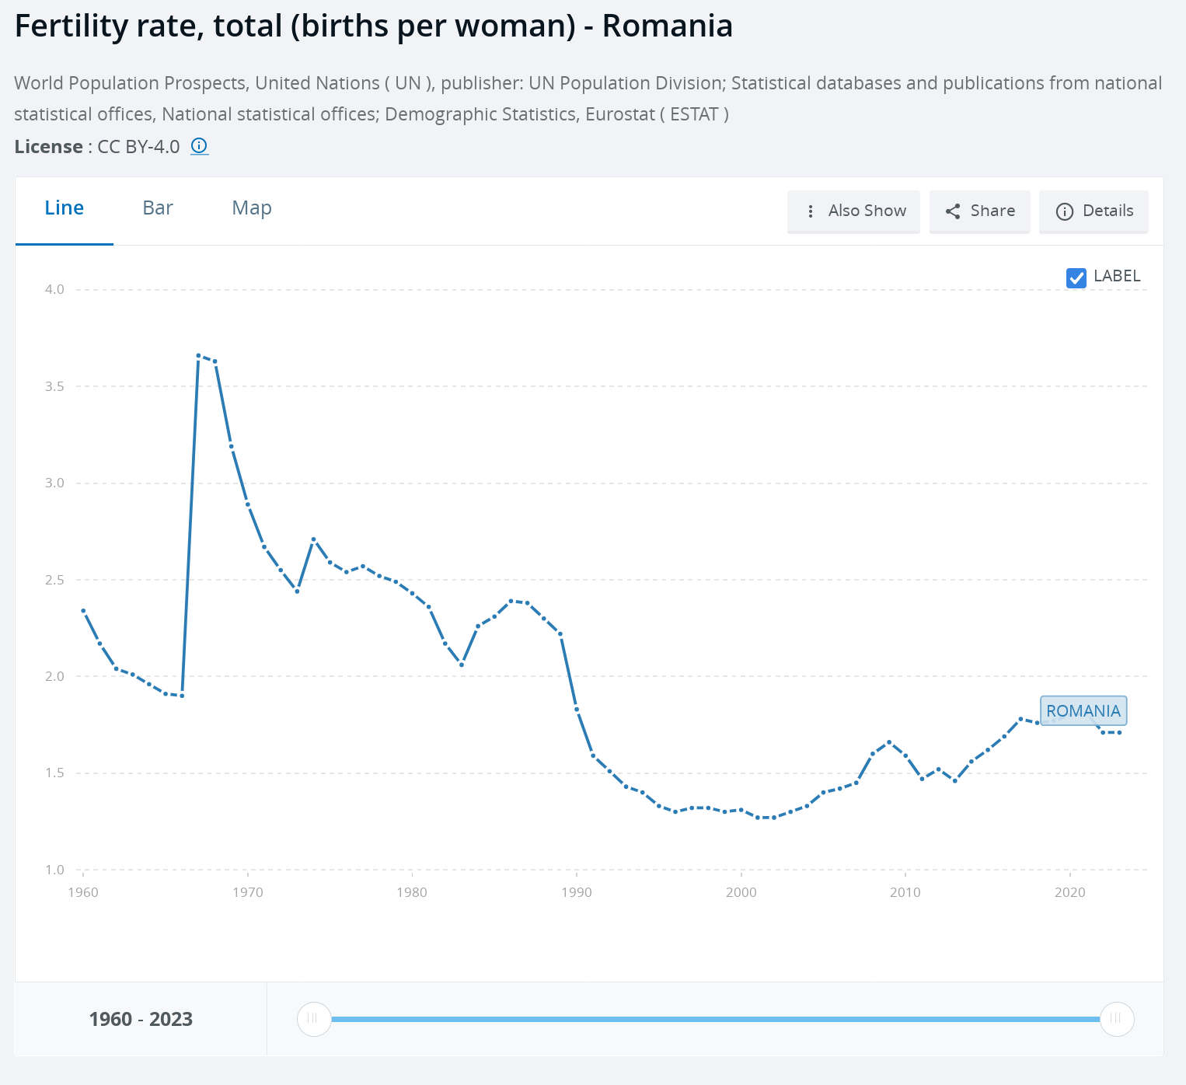Viewport: 1186px width, 1085px height.
Task: Click the 2023 last data point
Action: [x=1119, y=733]
